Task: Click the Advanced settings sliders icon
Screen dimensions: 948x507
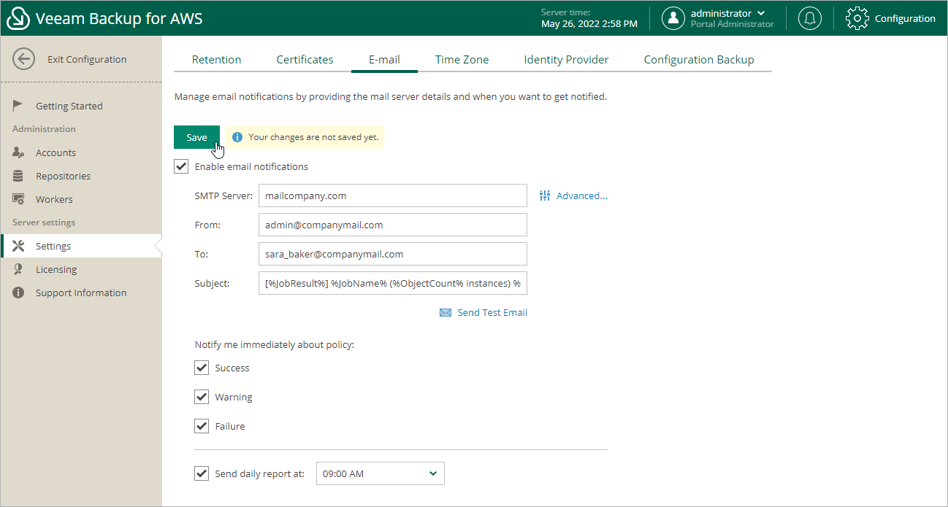Action: pyautogui.click(x=544, y=196)
